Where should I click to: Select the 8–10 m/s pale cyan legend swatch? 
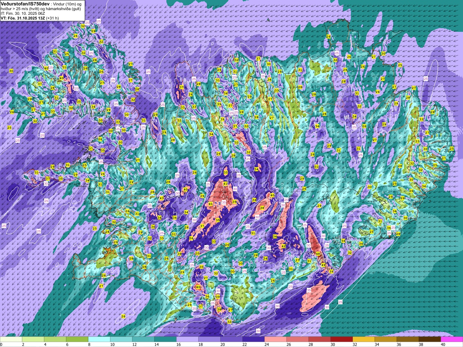click(x=99, y=340)
